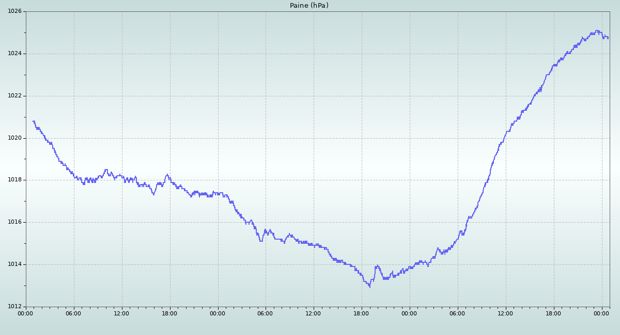Click the first 06:00 time label
Screen dimensions: 620x335
pyautogui.click(x=74, y=313)
